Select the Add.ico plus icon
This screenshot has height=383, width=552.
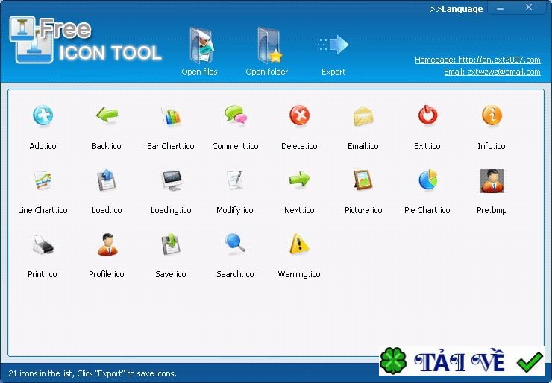(x=43, y=115)
